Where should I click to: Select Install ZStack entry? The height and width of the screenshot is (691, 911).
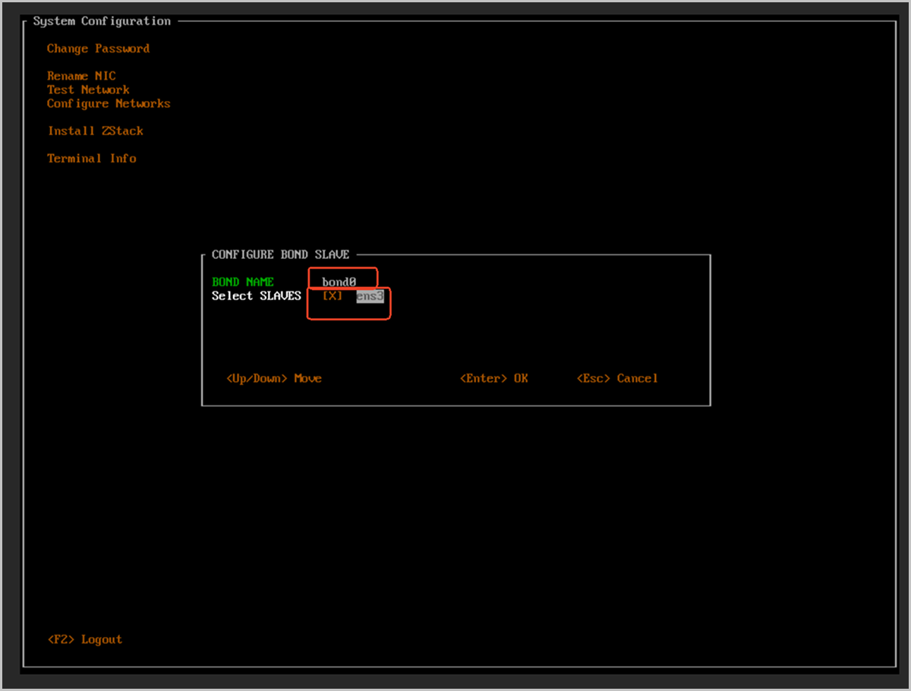click(96, 131)
